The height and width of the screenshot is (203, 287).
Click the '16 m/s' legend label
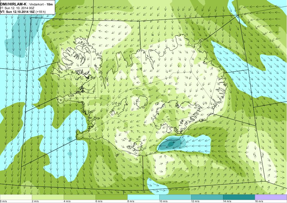pos(259,201)
